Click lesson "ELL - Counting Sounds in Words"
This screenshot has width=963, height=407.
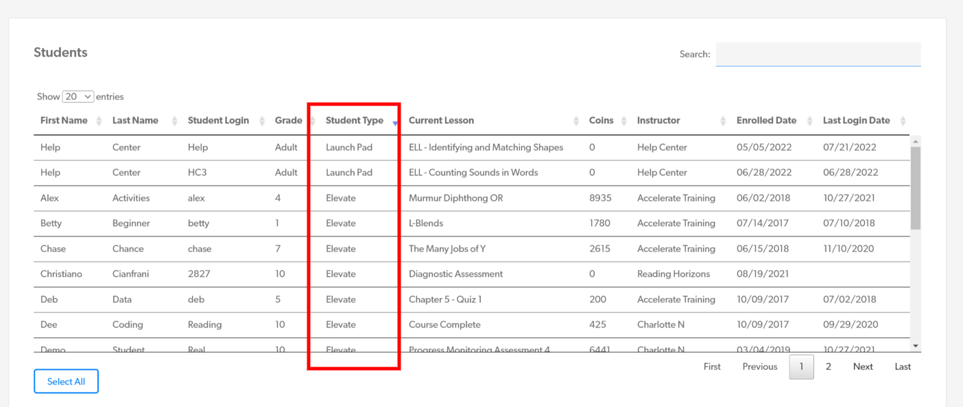473,173
